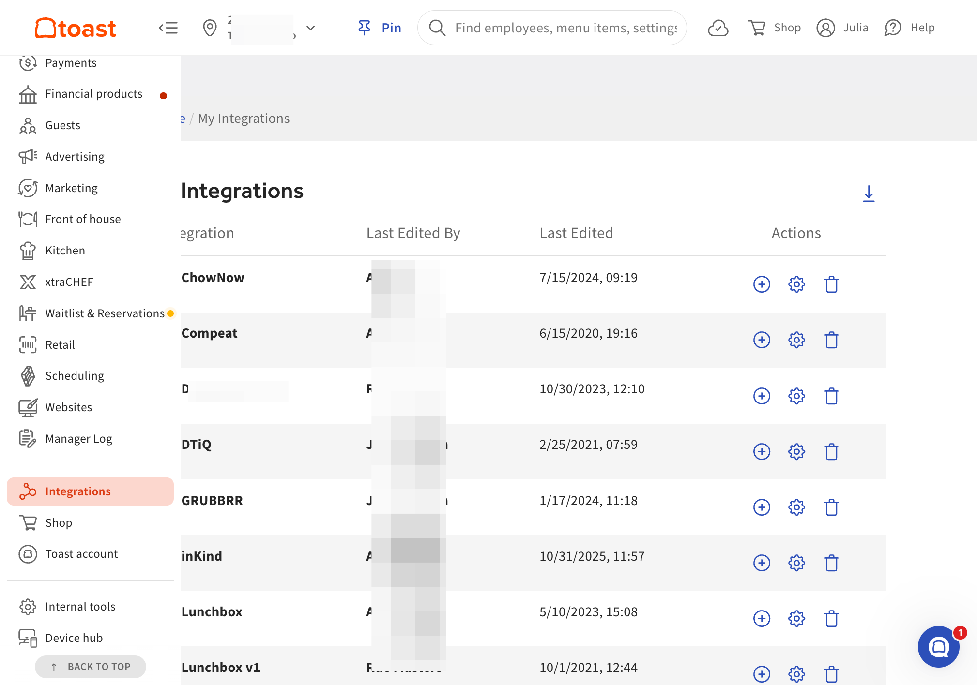Image resolution: width=977 pixels, height=685 pixels.
Task: Select the Lunchbox v1 row name
Action: [x=221, y=668]
